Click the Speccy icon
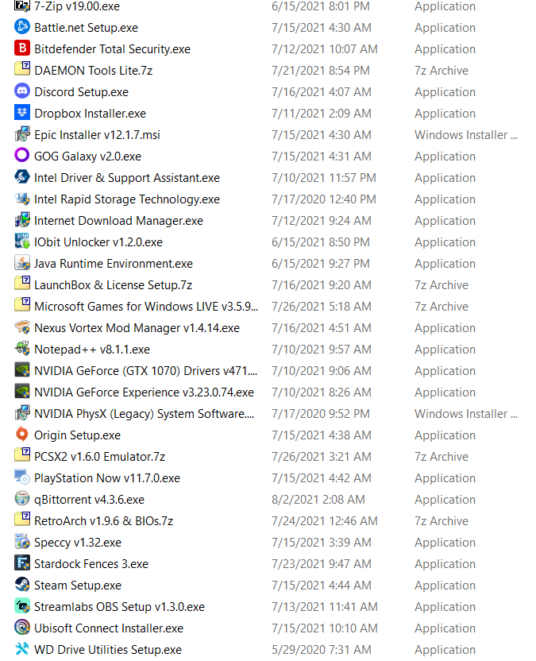The height and width of the screenshot is (661, 536). (22, 541)
